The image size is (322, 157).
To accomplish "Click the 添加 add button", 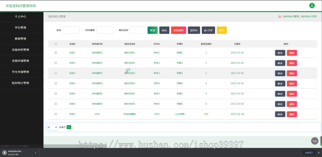I will pos(164,30).
